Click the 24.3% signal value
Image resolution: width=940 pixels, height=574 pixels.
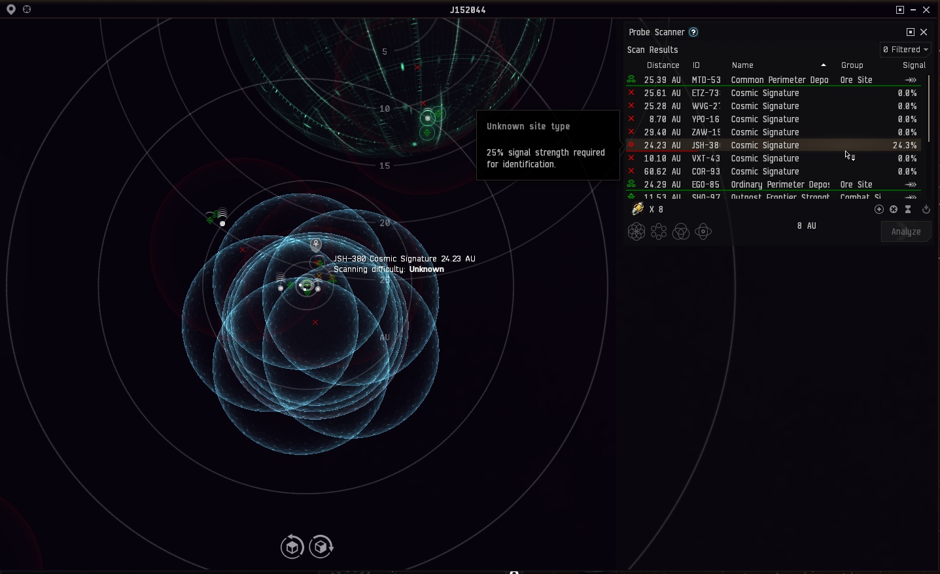[x=905, y=145]
